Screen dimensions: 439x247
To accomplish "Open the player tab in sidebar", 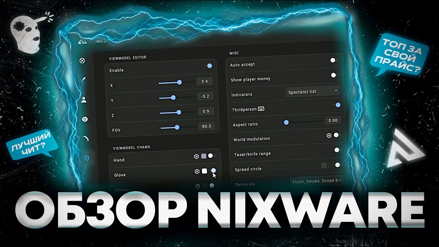I will 84,100.
